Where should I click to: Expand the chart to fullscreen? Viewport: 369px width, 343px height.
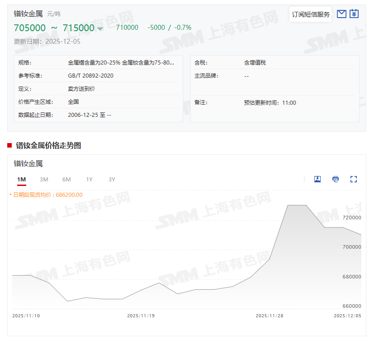click(354, 179)
